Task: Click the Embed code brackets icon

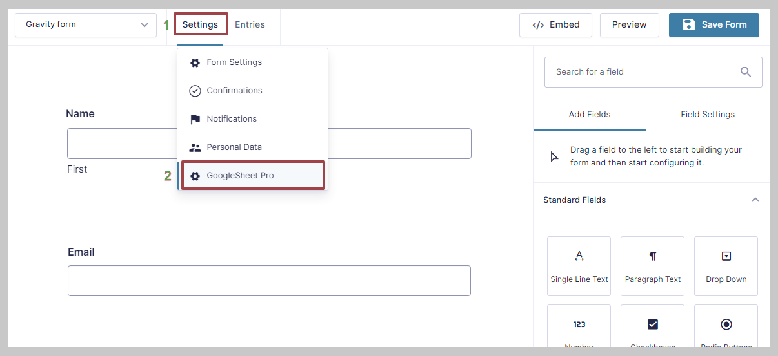Action: pos(538,25)
